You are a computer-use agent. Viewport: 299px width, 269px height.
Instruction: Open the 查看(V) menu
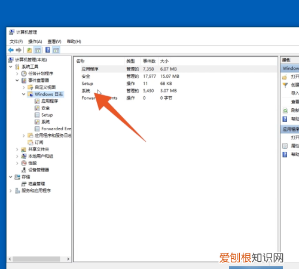54,41
